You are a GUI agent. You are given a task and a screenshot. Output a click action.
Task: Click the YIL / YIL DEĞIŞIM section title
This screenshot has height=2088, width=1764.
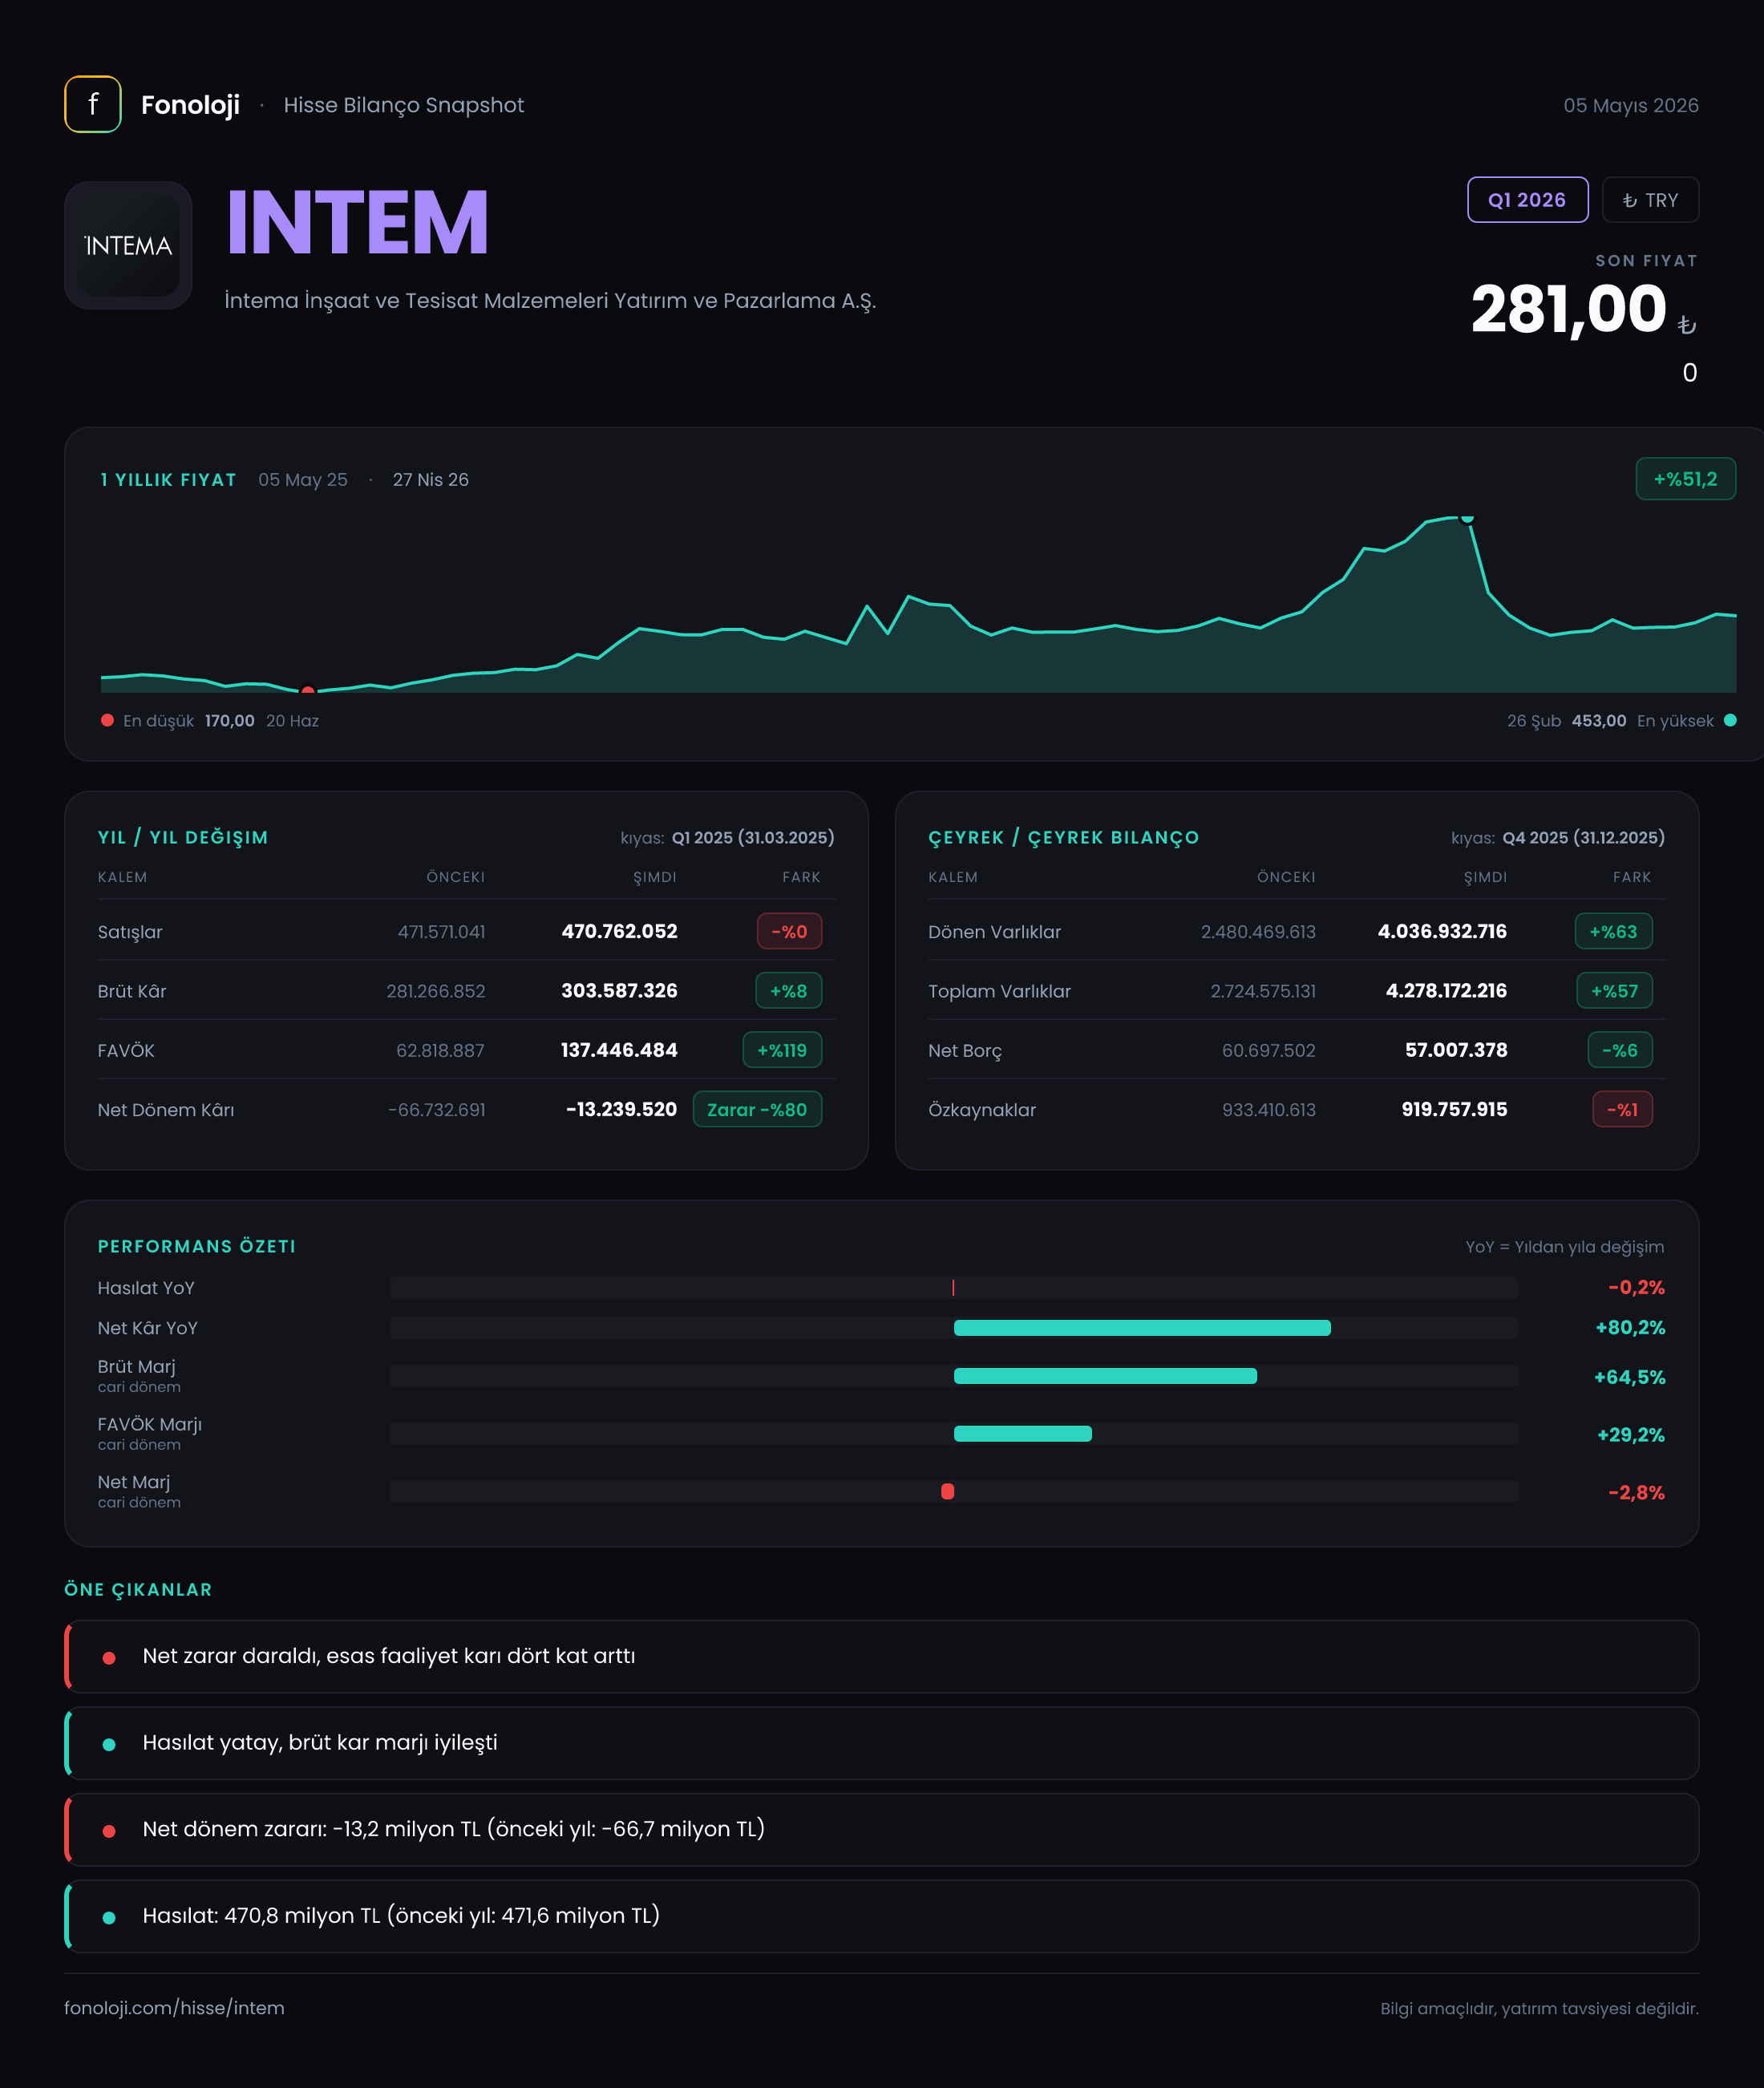pyautogui.click(x=183, y=837)
